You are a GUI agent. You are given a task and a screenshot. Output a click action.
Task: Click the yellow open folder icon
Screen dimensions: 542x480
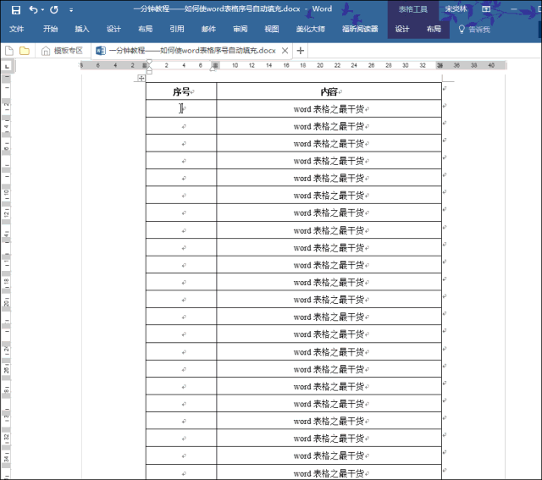(25, 51)
